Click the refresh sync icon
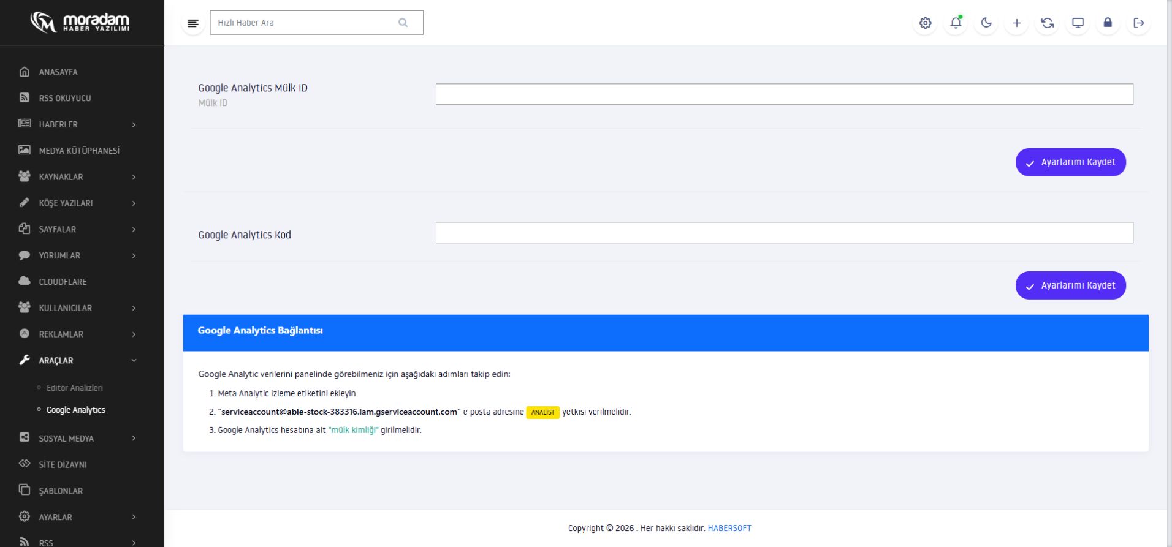Image resolution: width=1172 pixels, height=547 pixels. (1048, 23)
